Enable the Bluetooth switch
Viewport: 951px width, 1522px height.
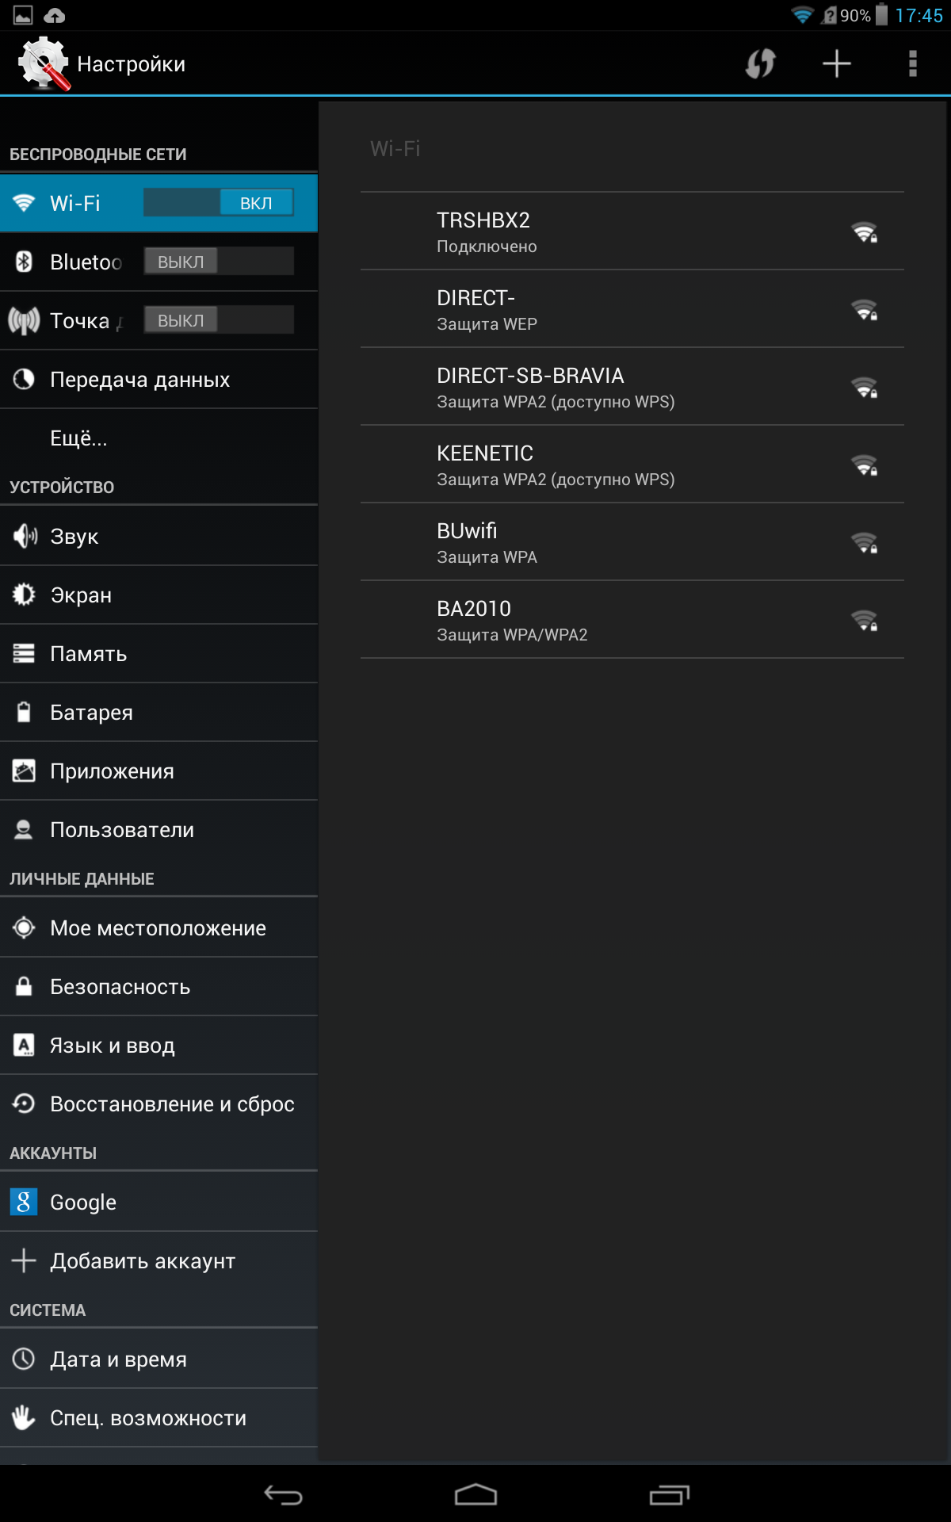(x=219, y=262)
